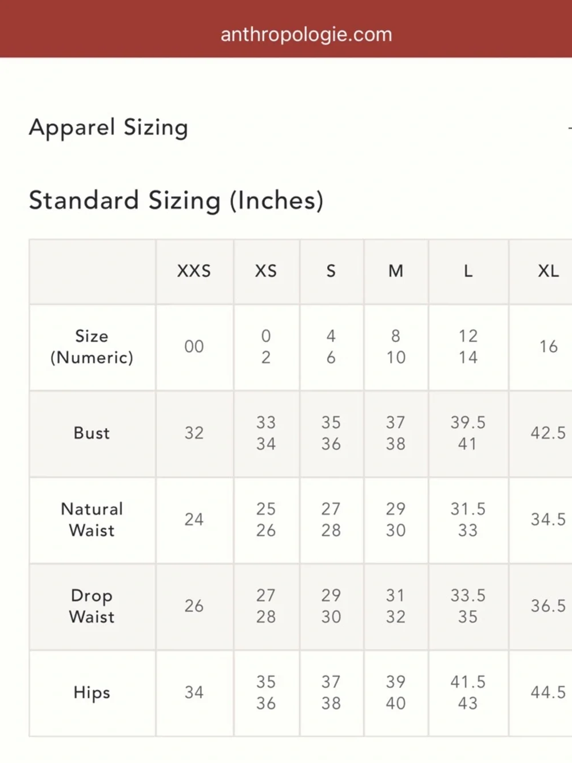The height and width of the screenshot is (763, 572).
Task: Select the XL column header
Action: 548,271
